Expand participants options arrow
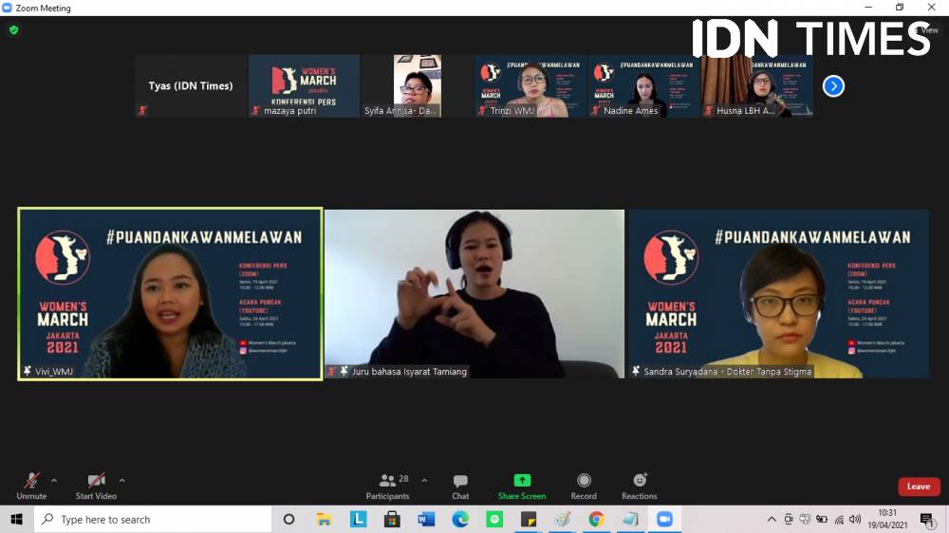The height and width of the screenshot is (533, 949). tap(424, 481)
